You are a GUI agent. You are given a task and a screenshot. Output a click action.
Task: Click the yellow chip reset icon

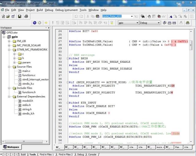[x=112, y=23]
